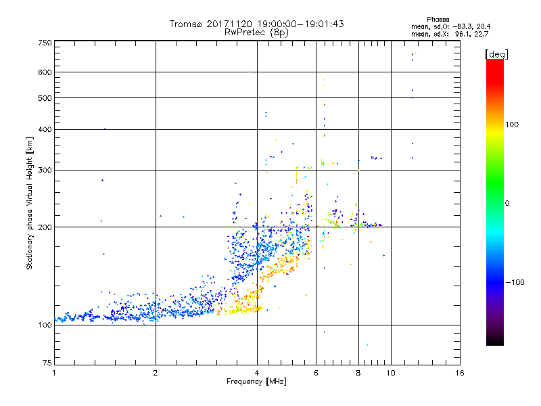Viewport: 541px width, 406px height.
Task: Pick the green region of the colorbar
Action: coord(495,183)
